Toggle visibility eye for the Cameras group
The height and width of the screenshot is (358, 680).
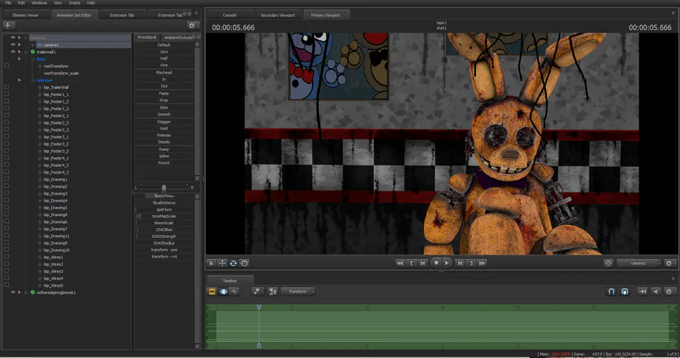pyautogui.click(x=13, y=38)
